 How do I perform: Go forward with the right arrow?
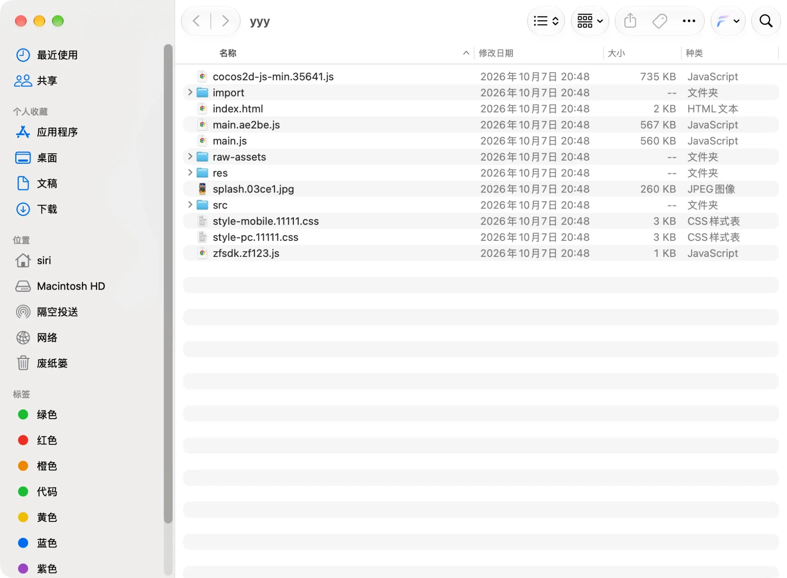click(225, 21)
